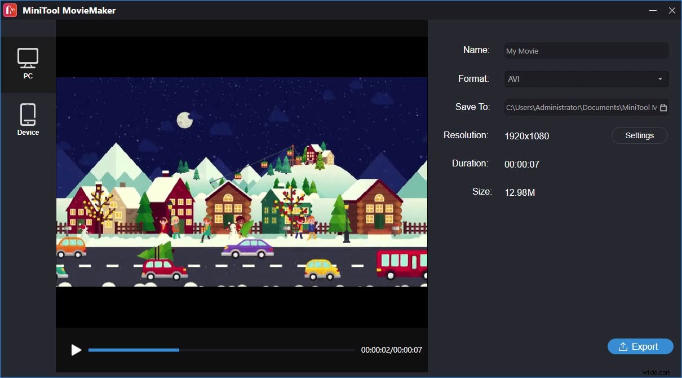Screen dimensions: 682x378
Task: Open the Format dropdown arrow
Action: click(661, 79)
